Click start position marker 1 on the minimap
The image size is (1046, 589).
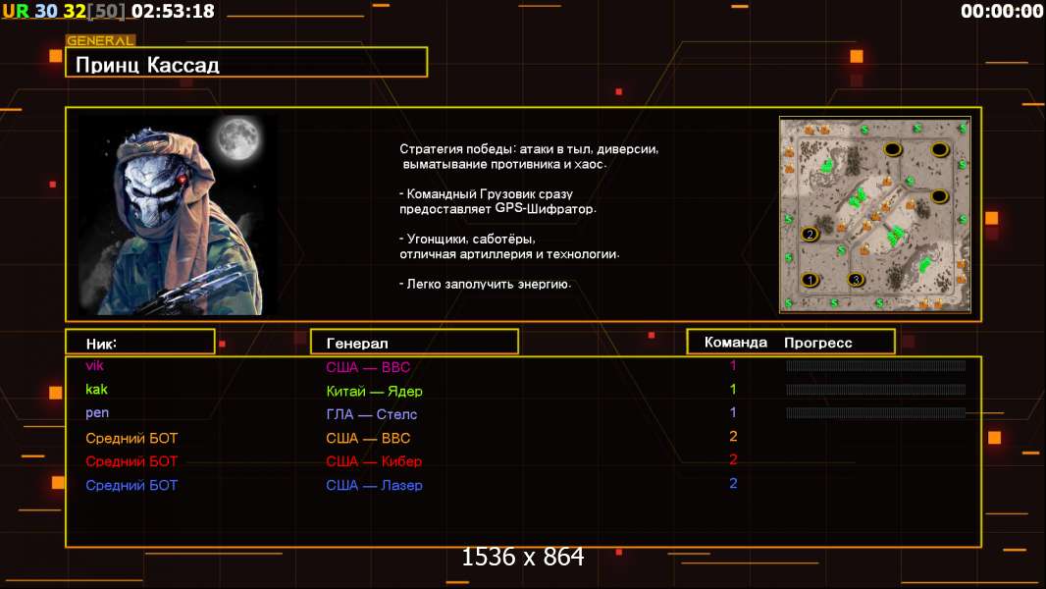point(810,280)
